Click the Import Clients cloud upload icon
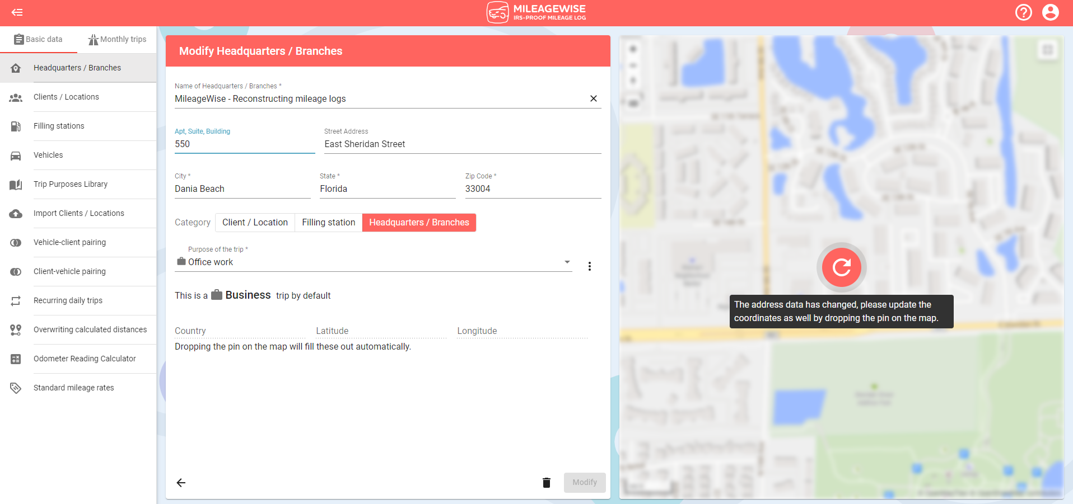1073x504 pixels. 16,214
